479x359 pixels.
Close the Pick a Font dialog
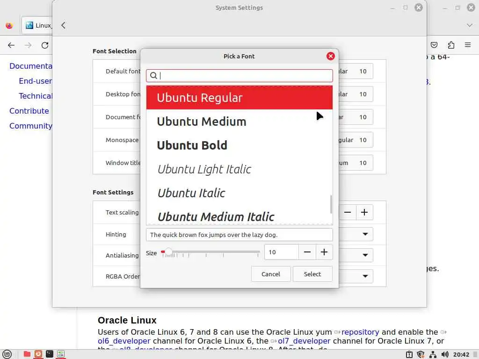click(331, 56)
